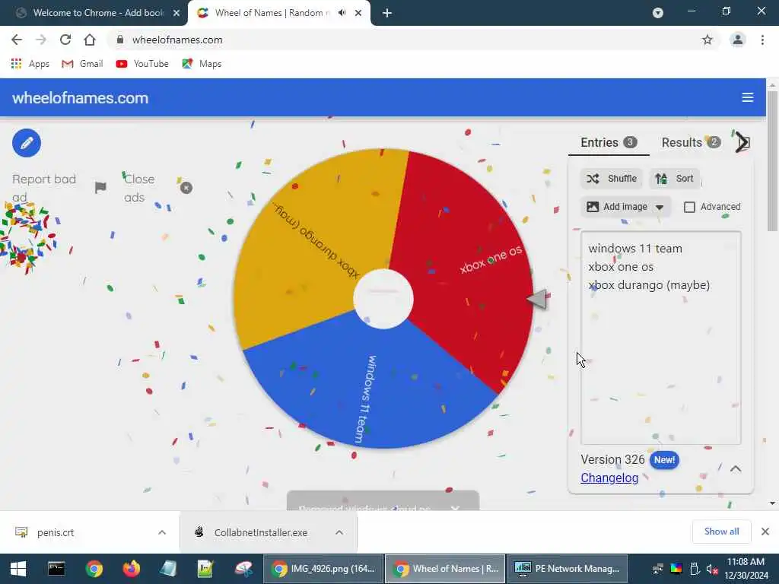
Task: Switch to the Results tab
Action: pyautogui.click(x=691, y=142)
